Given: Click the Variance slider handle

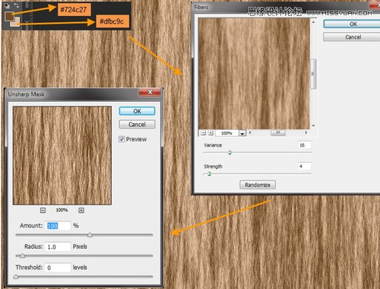Looking at the screenshot, I should point(230,152).
